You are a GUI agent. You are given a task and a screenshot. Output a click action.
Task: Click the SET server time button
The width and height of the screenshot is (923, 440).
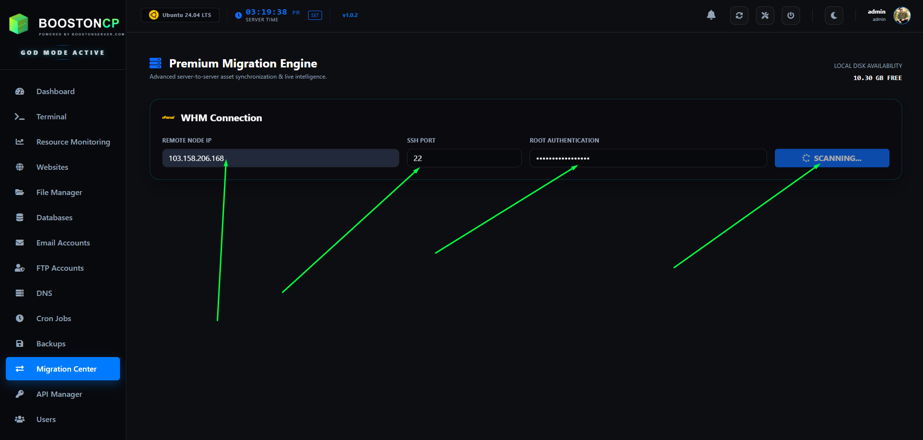point(315,16)
